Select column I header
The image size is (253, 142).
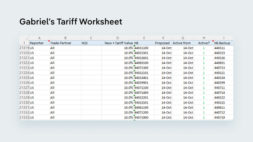coord(223,38)
